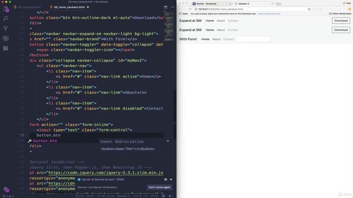Image resolution: width=353 pixels, height=198 pixels.
Task: Open the browser profile avatar
Action: tap(350, 9)
